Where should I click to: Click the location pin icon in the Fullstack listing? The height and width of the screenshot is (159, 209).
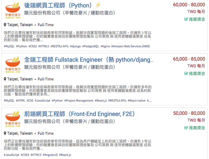[5, 79]
